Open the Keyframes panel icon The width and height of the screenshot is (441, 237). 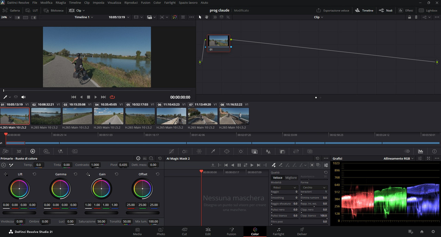click(407, 151)
